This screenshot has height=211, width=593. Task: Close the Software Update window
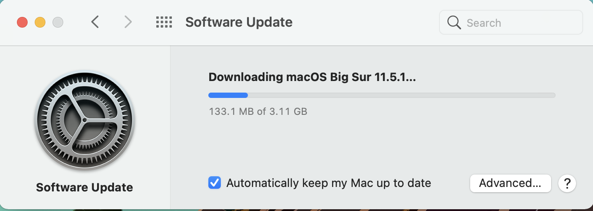click(22, 22)
